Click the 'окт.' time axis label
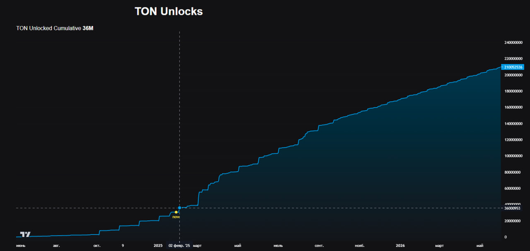 97,245
